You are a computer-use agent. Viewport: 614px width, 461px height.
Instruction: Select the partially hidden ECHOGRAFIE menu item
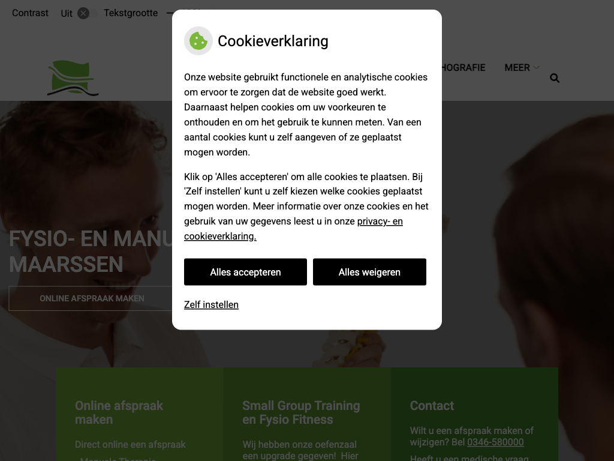(463, 67)
